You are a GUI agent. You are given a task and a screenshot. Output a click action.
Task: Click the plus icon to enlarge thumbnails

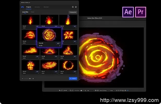[33, 78]
